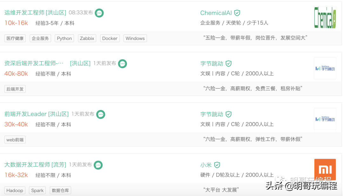343x196 pixels.
Task: Select the Hadoop tag
Action: 15,190
